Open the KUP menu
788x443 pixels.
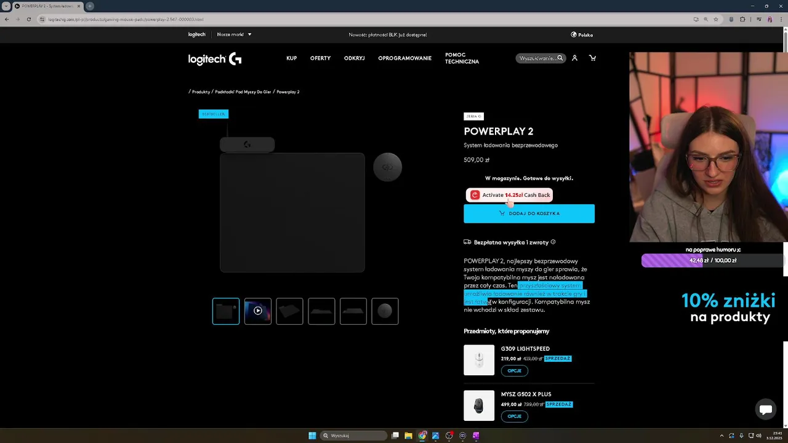tap(292, 58)
